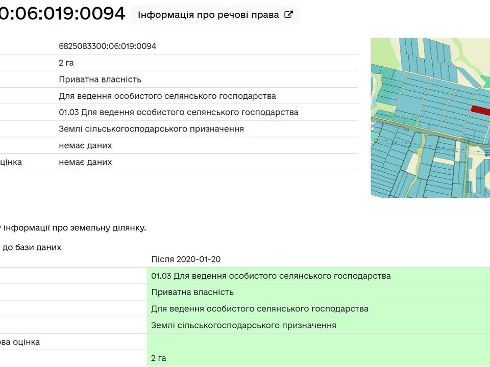Click the first "немає даних" value
The width and height of the screenshot is (490, 367).
click(85, 146)
